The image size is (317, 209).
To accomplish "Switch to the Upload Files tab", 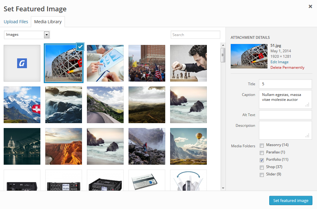I will (x=16, y=22).
